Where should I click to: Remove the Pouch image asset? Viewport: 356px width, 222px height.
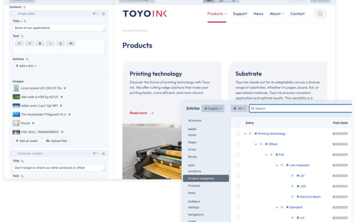click(x=33, y=123)
